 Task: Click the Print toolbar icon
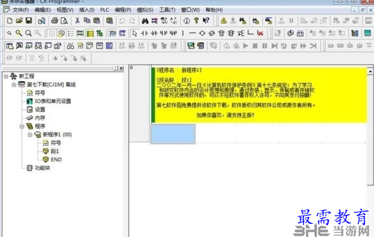(55, 21)
